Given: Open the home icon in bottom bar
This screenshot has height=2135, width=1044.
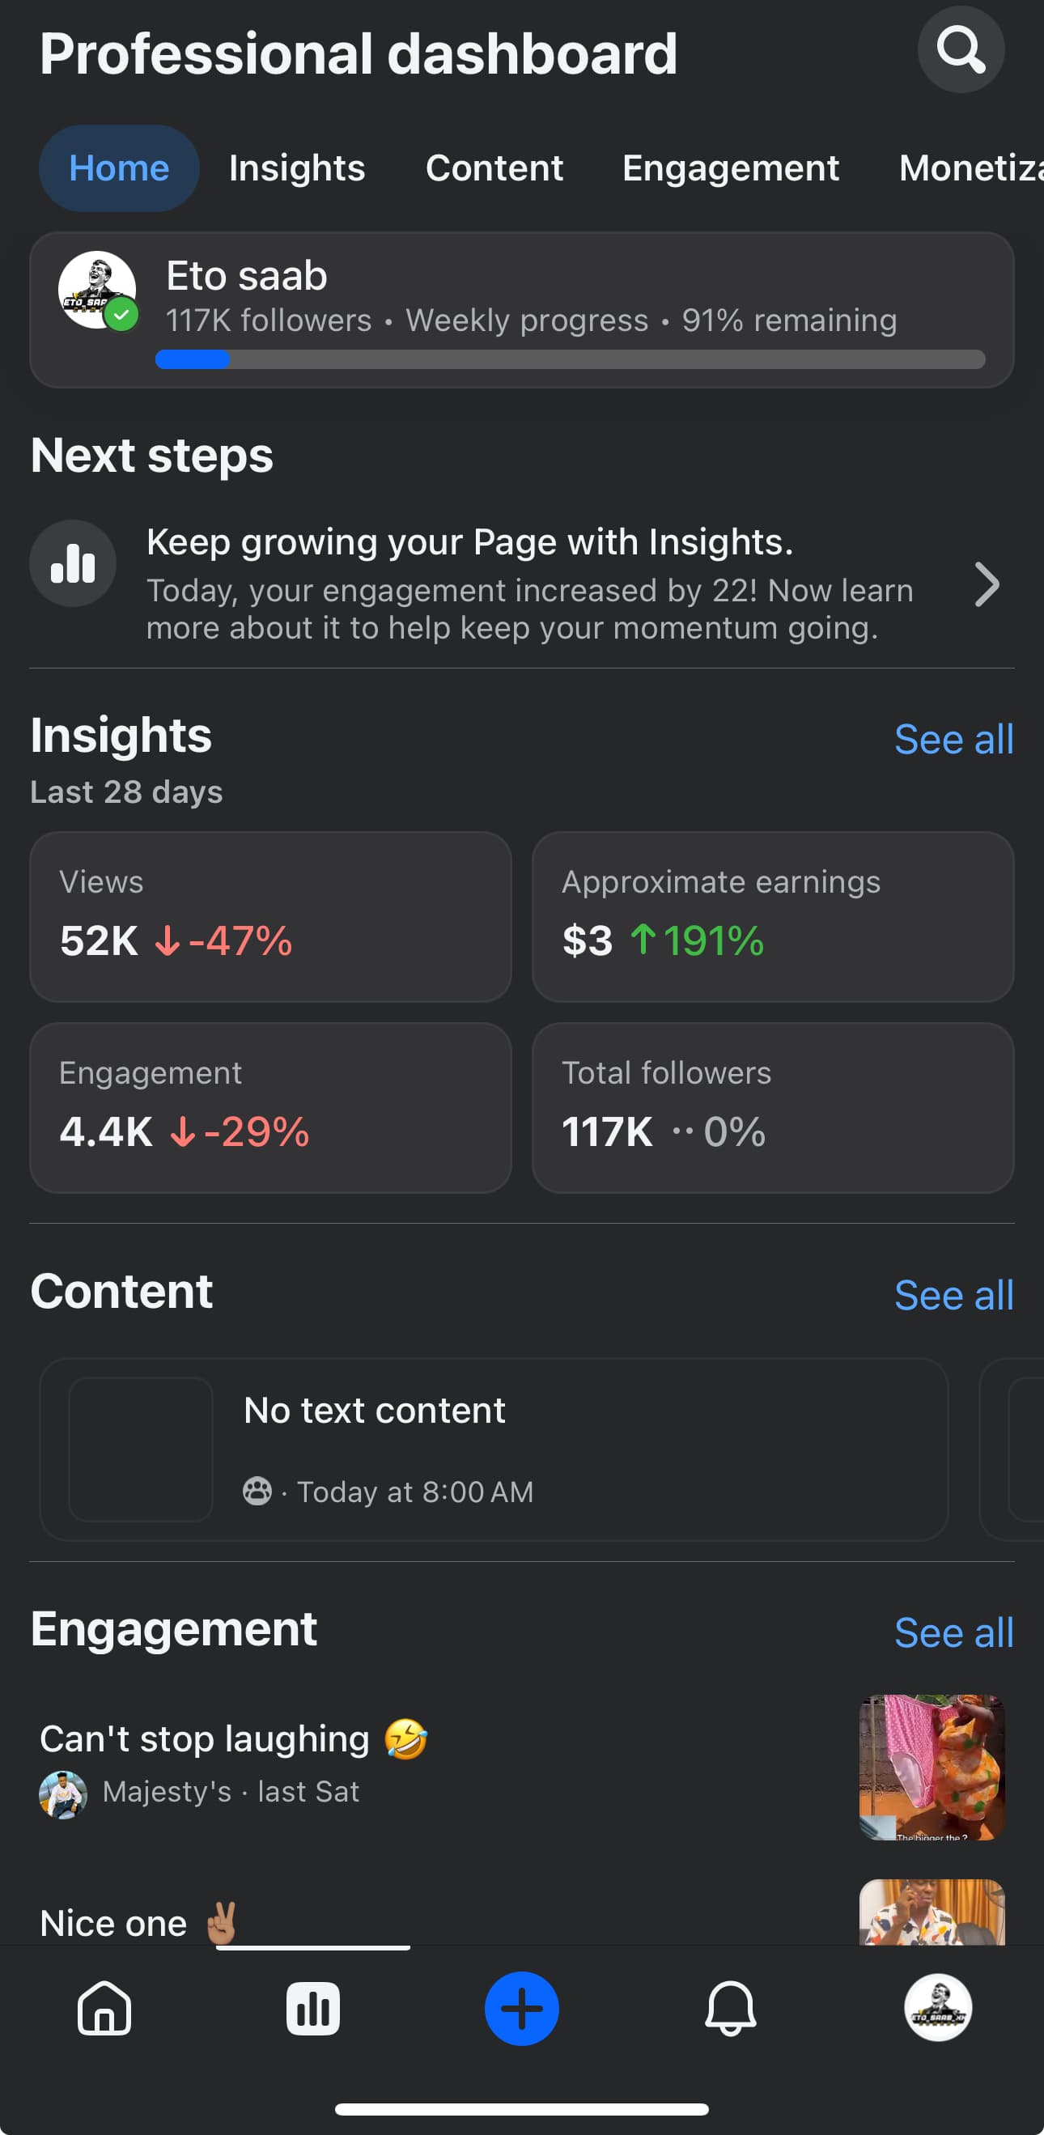Looking at the screenshot, I should tap(104, 2008).
